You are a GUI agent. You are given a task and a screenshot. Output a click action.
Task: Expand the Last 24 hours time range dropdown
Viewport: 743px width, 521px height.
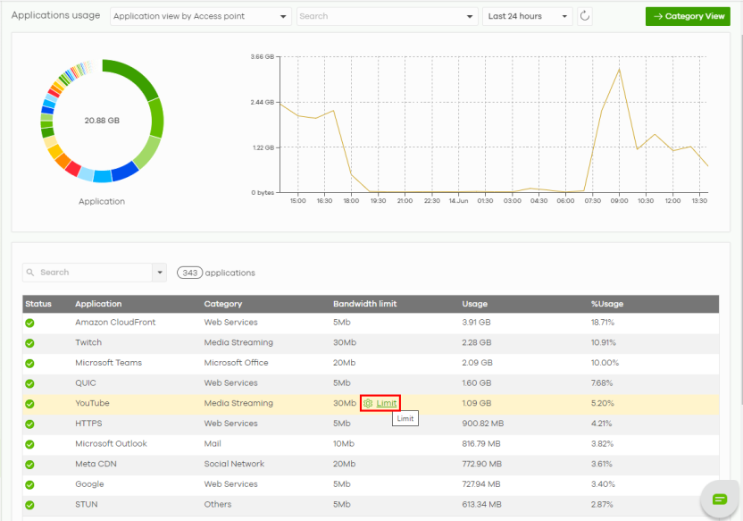pyautogui.click(x=528, y=16)
